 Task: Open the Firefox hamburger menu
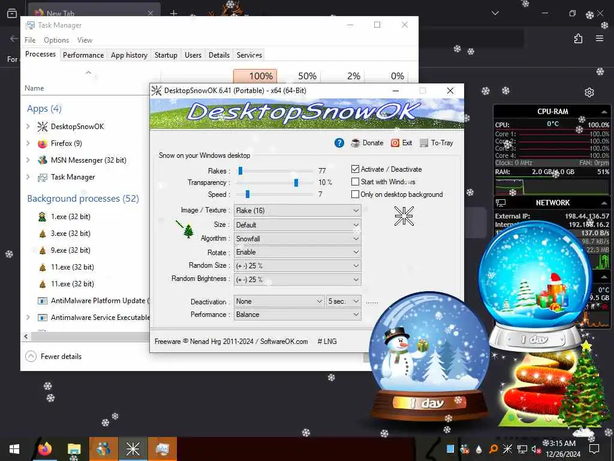600,38
